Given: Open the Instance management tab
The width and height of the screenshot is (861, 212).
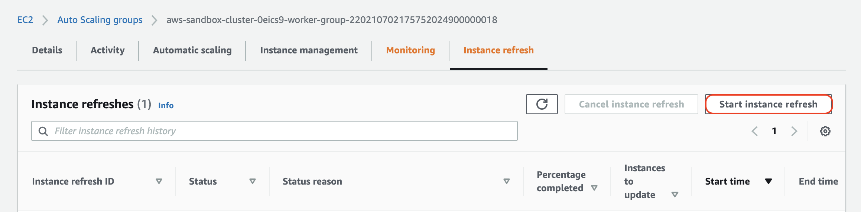Looking at the screenshot, I should 309,50.
